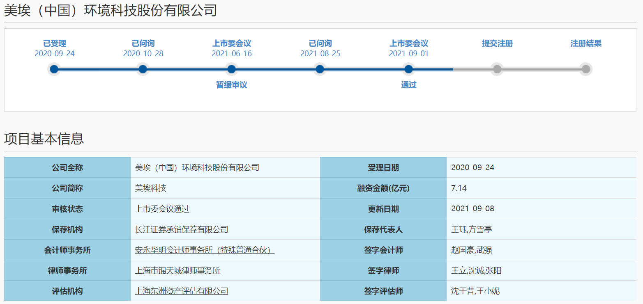Screen dimensions: 643x304
Task: Click the 公司简称 header cell
Action: tap(67, 188)
